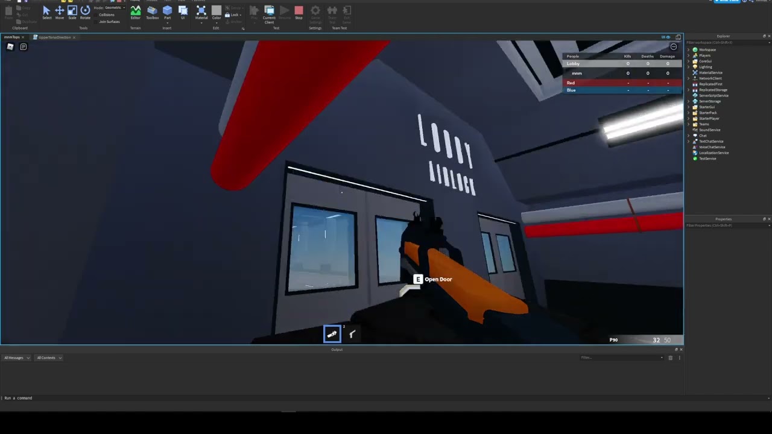Image resolution: width=772 pixels, height=434 pixels.
Task: Select the Lobby team row in leaderboard
Action: (x=622, y=63)
